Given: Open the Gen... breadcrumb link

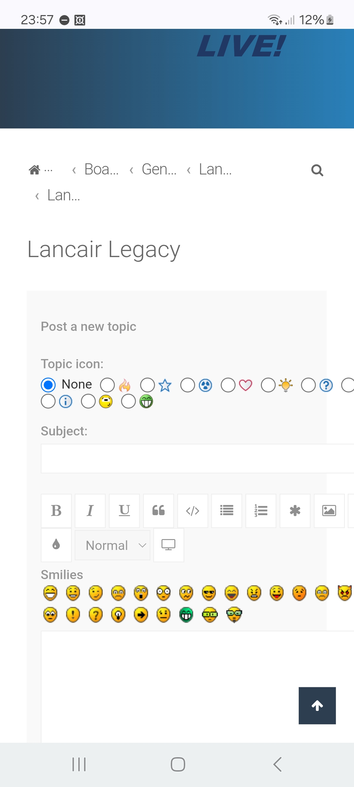Looking at the screenshot, I should pos(159,170).
